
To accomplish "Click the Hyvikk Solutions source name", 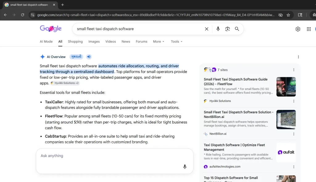I will (x=220, y=101).
